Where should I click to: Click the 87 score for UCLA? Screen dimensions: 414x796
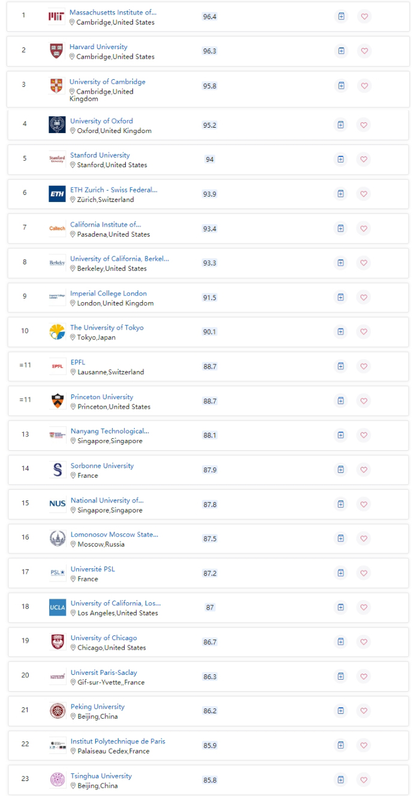click(210, 608)
